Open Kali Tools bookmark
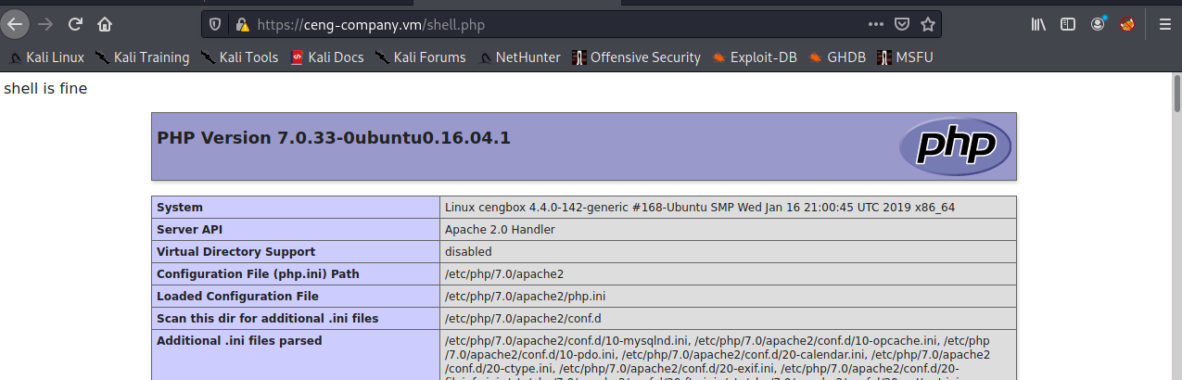Screen dimensions: 1182x380 (239, 57)
